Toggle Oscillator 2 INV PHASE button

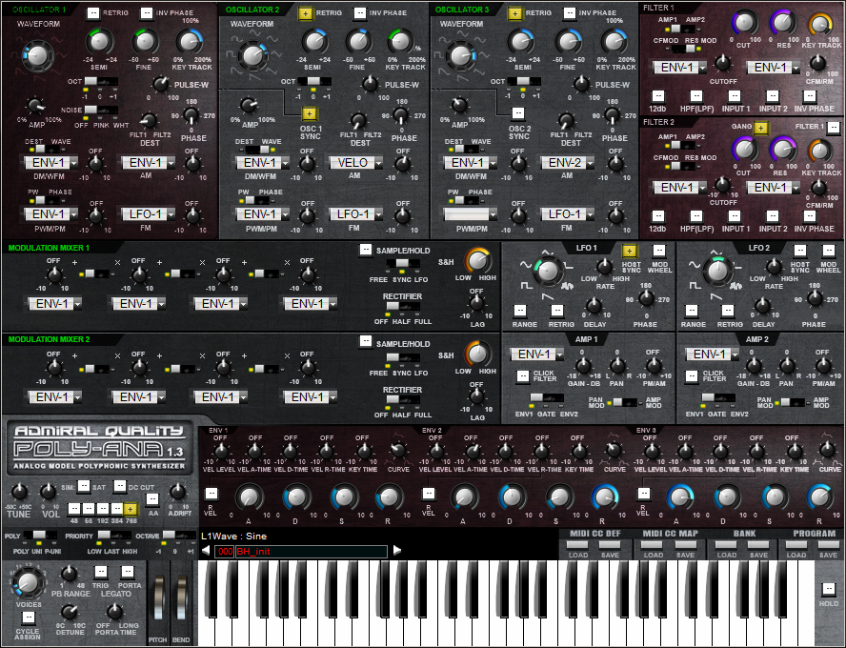tap(360, 13)
